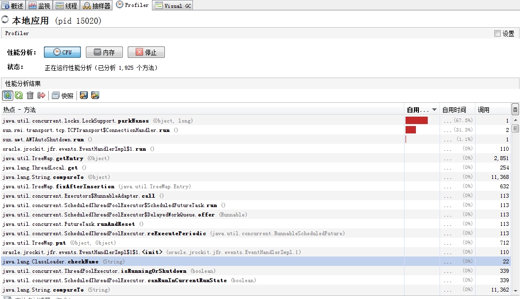Select the reExecutePeriodic method row
Image resolution: width=520 pixels, height=299 pixels.
pos(256,233)
